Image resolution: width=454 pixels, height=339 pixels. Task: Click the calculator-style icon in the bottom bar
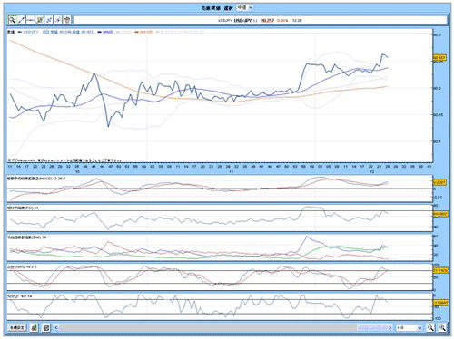(x=46, y=327)
